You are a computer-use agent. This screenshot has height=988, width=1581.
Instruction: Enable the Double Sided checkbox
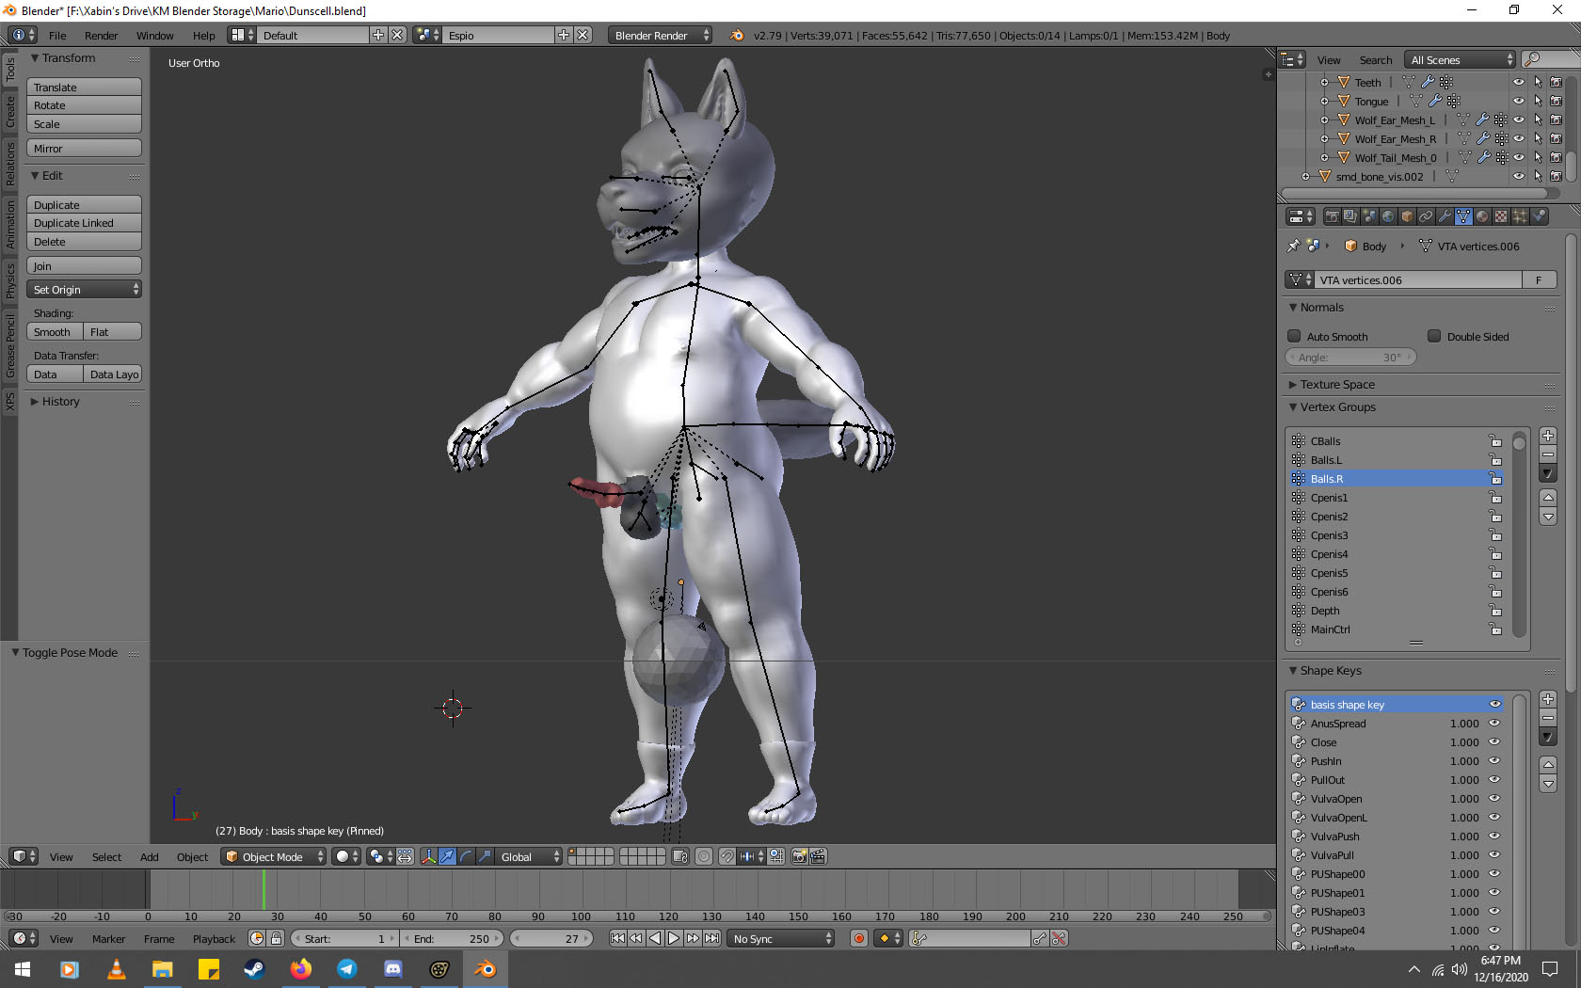point(1434,336)
